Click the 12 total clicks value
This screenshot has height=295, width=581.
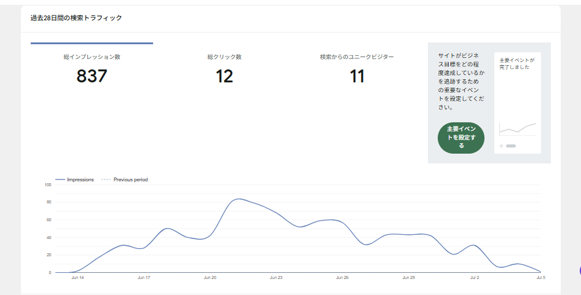tap(224, 76)
